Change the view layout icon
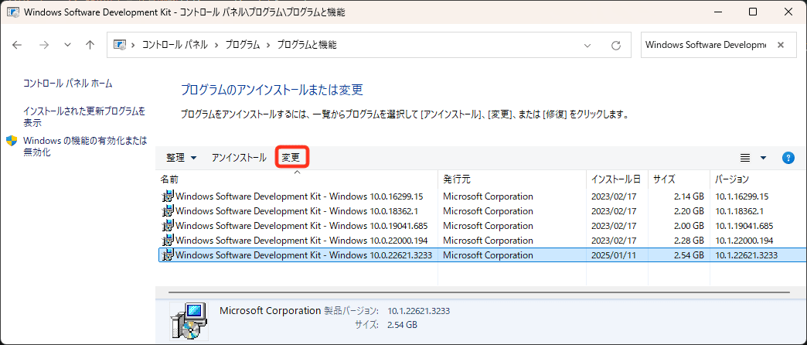This screenshot has width=807, height=345. pos(744,158)
